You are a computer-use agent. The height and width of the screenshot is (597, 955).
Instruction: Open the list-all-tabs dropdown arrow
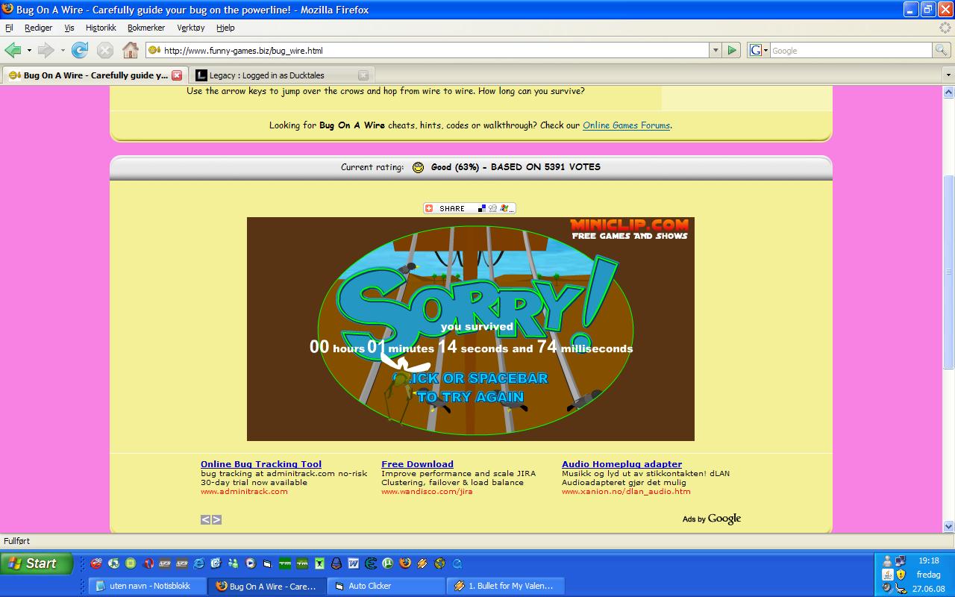coord(948,75)
